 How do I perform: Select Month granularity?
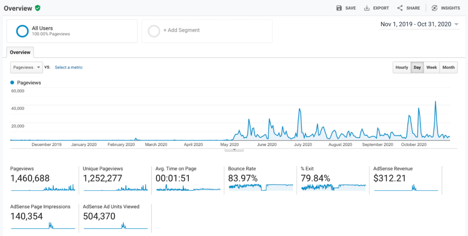coord(448,68)
